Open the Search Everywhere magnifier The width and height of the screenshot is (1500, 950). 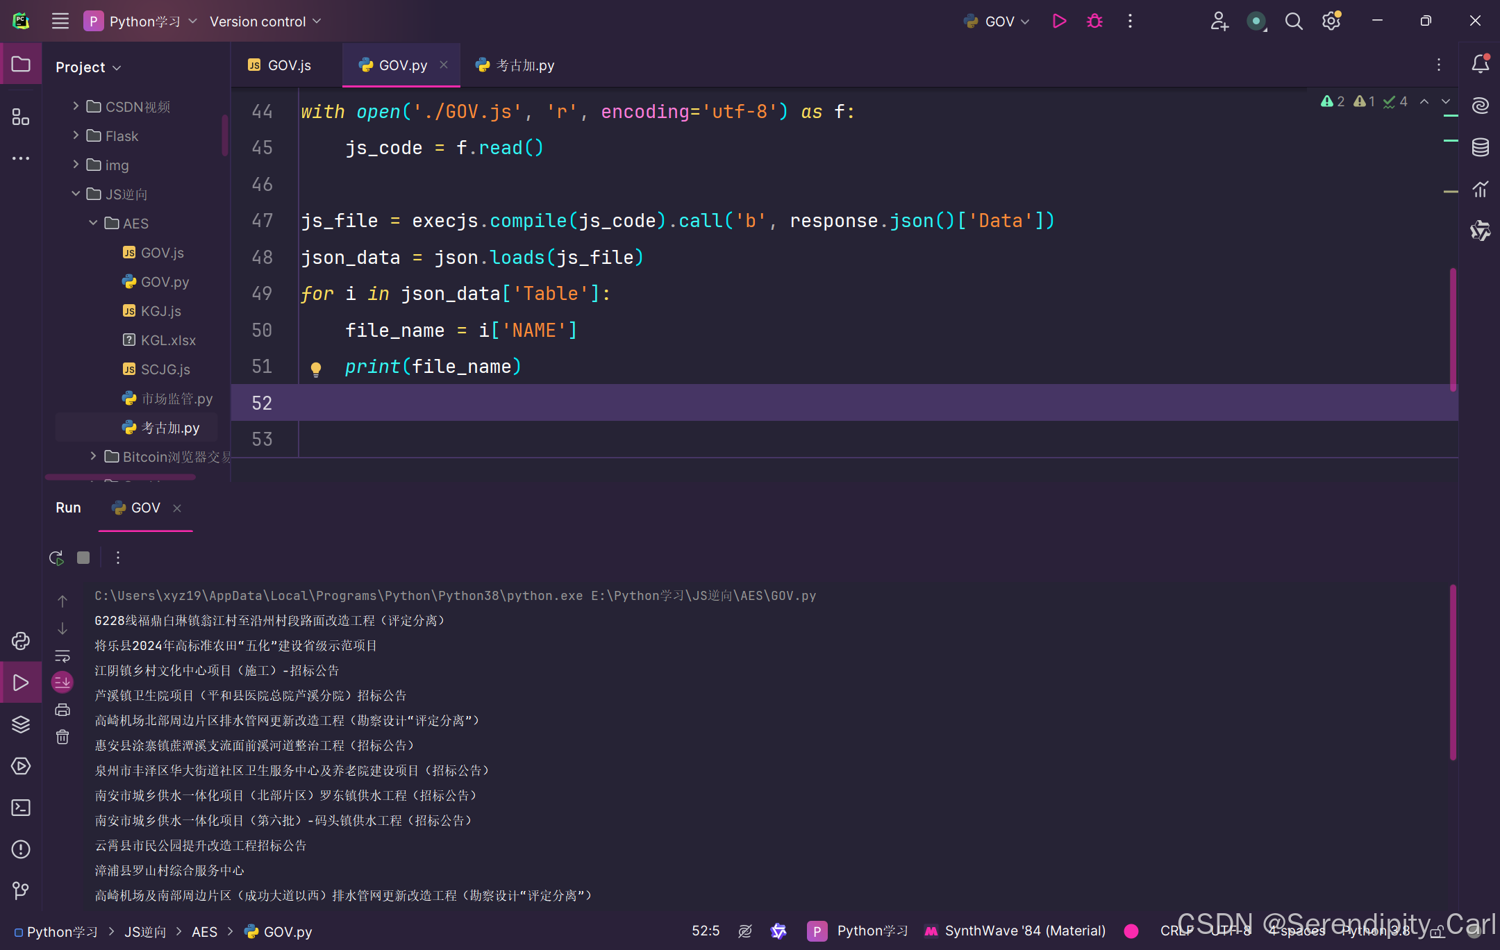click(x=1294, y=21)
